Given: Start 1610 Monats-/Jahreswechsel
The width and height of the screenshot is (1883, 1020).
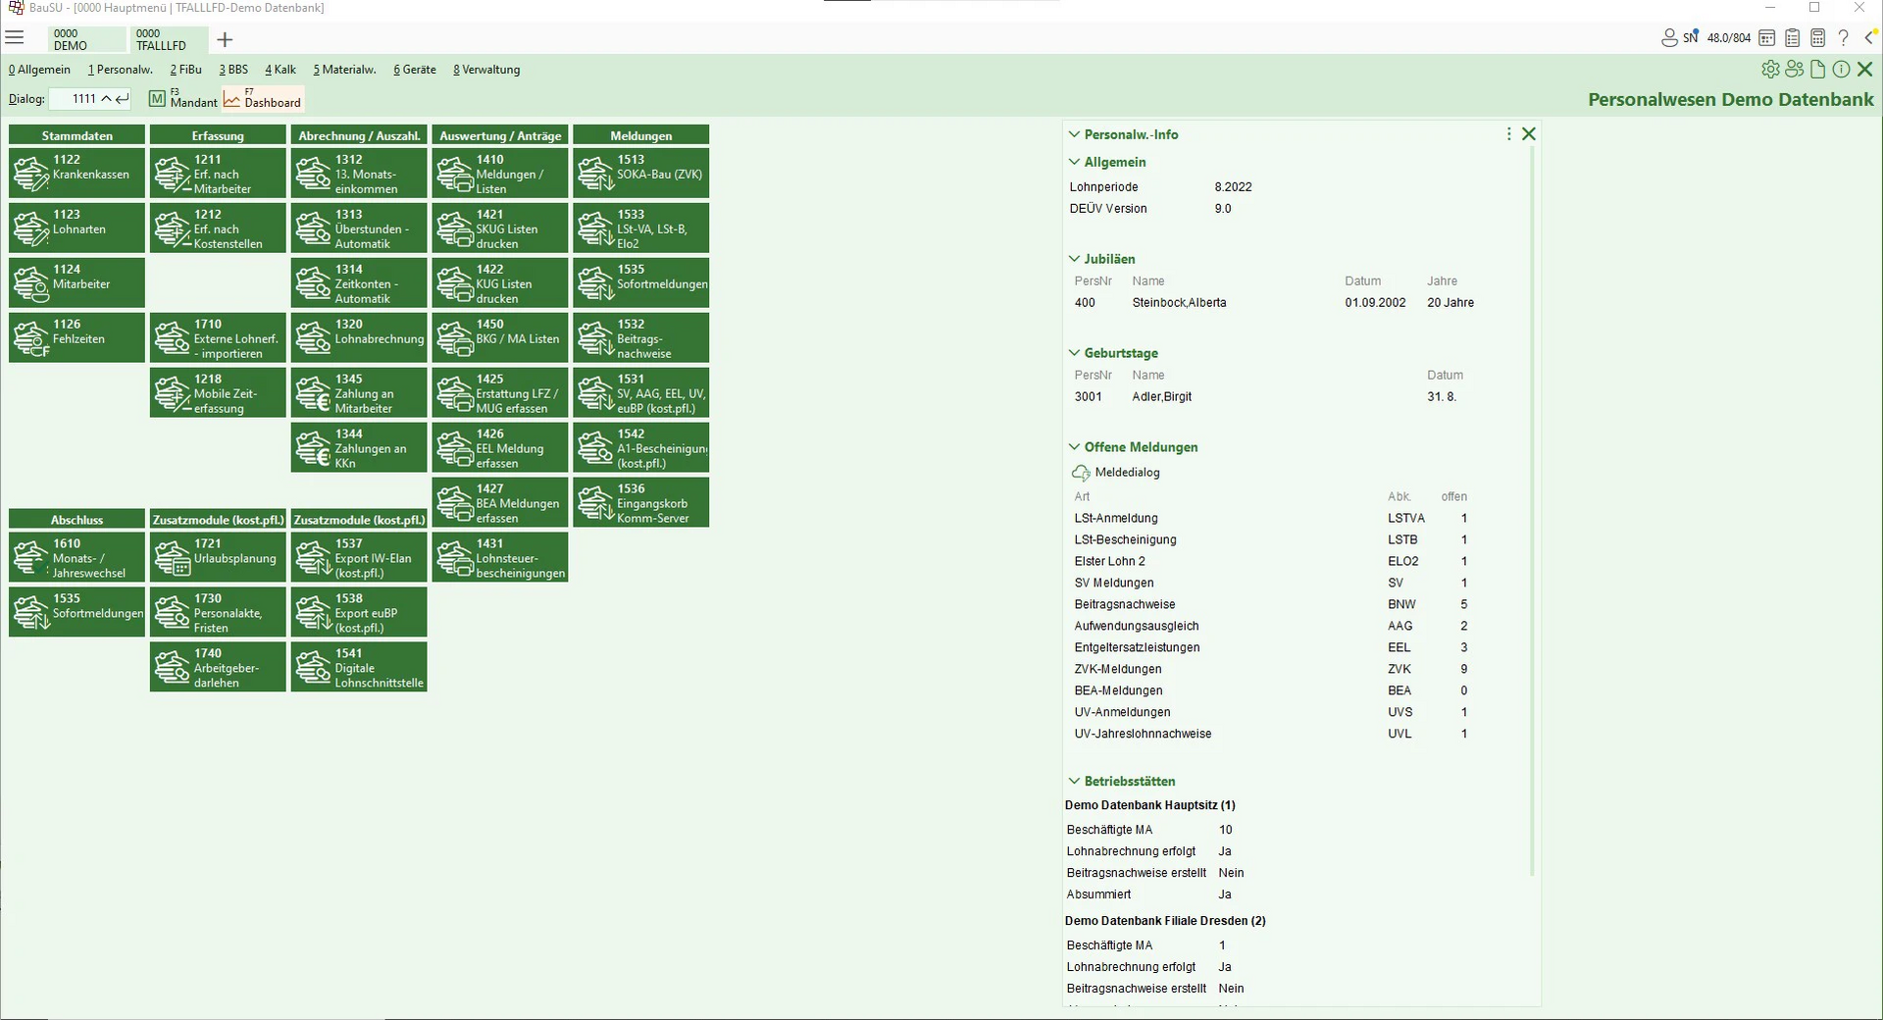Looking at the screenshot, I should 76,557.
